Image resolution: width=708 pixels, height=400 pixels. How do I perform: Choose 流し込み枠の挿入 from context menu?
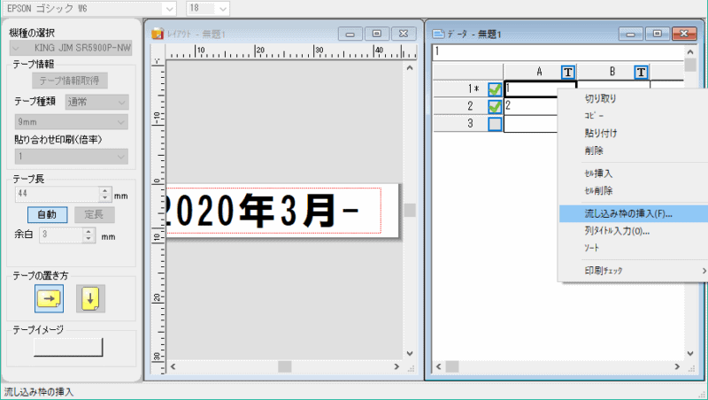pos(628,213)
